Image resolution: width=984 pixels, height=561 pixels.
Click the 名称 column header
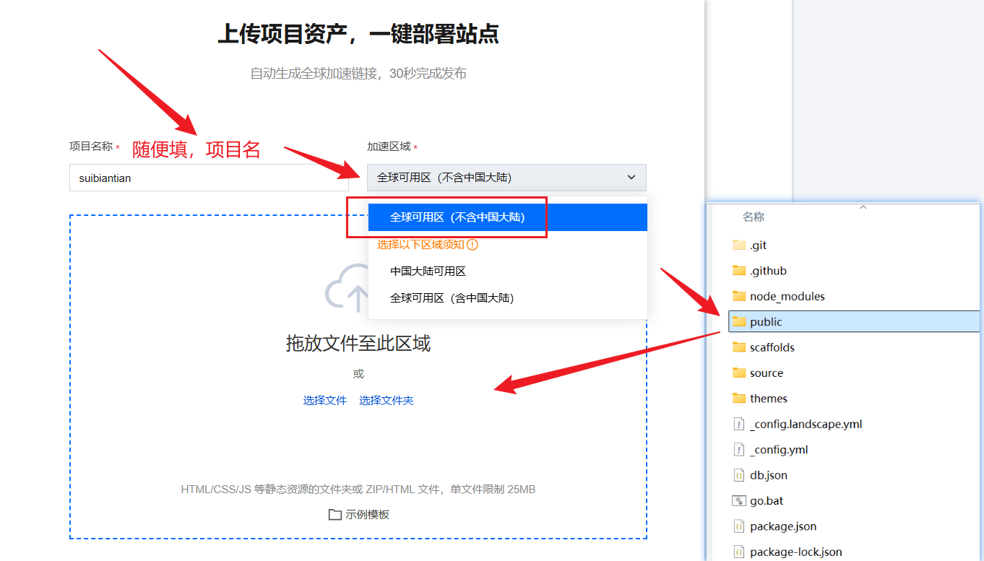[754, 217]
